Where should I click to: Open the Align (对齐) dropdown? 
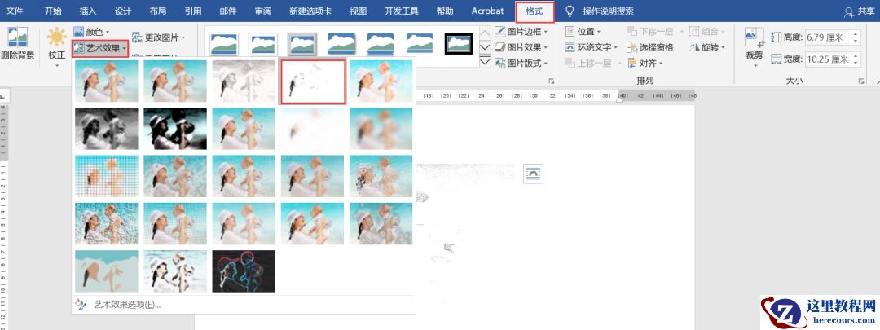click(645, 64)
